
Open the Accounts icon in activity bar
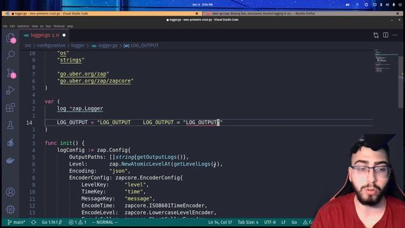click(x=10, y=192)
